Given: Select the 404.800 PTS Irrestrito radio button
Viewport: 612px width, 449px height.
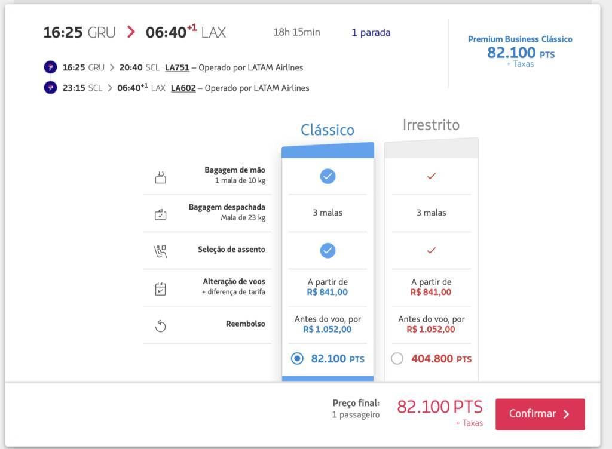Looking at the screenshot, I should pyautogui.click(x=397, y=359).
